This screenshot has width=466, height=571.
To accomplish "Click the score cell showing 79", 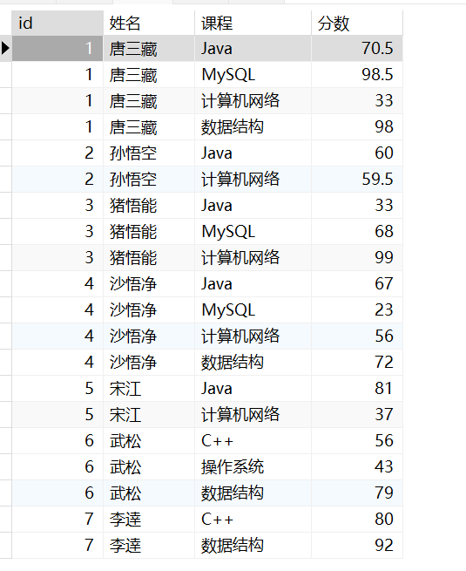I will point(357,493).
